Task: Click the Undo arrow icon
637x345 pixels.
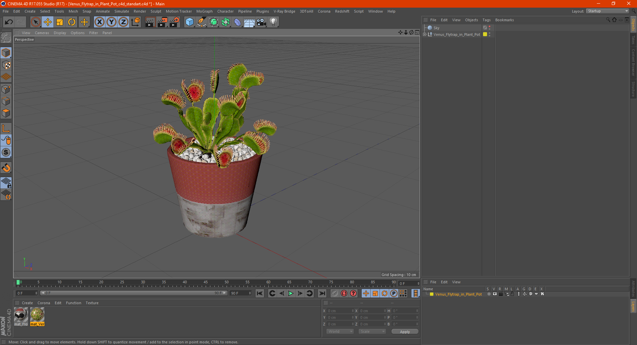Action: [9, 22]
